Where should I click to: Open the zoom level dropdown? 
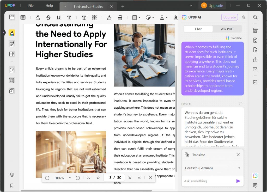(69, 178)
